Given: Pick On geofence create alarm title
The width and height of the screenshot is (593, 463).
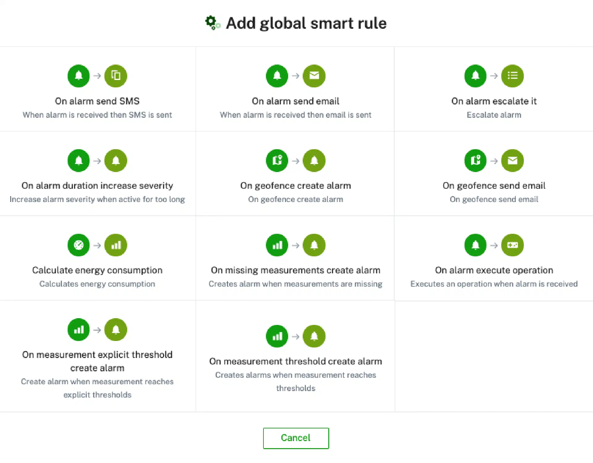Looking at the screenshot, I should [x=295, y=186].
